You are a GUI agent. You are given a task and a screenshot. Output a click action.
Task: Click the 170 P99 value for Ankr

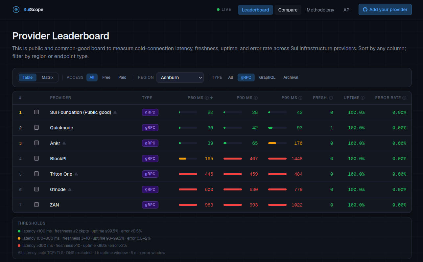click(298, 143)
